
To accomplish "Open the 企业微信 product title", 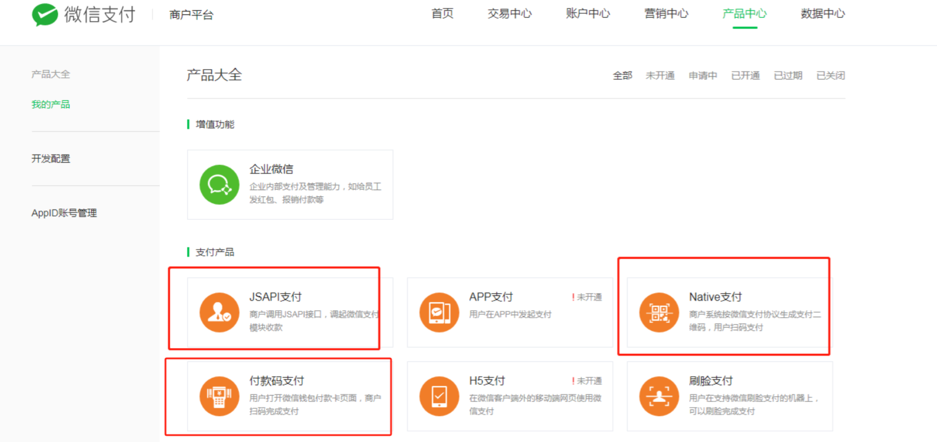I will [271, 169].
